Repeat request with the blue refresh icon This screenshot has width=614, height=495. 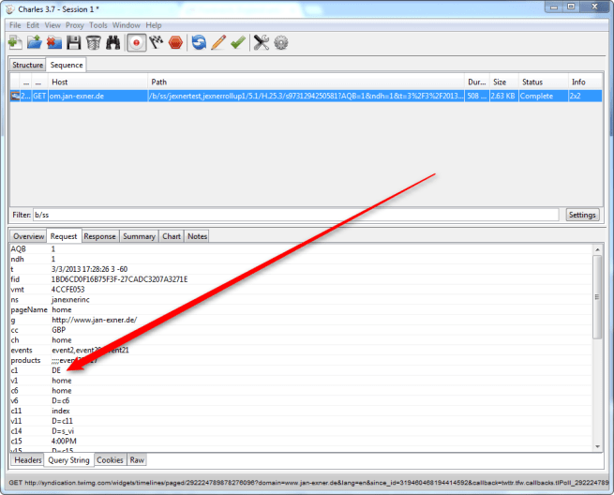(199, 42)
